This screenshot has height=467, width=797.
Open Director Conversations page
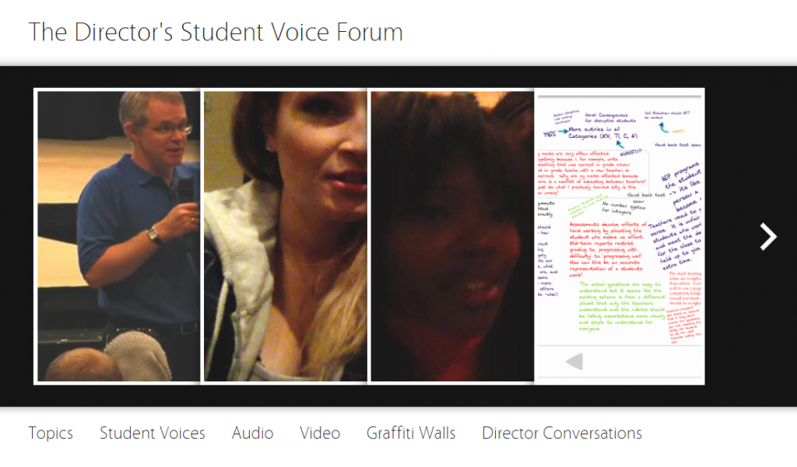(562, 434)
